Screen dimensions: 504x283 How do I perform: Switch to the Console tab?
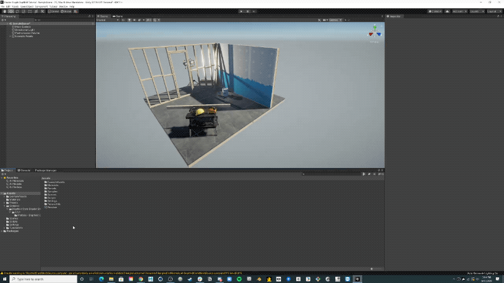pos(25,170)
